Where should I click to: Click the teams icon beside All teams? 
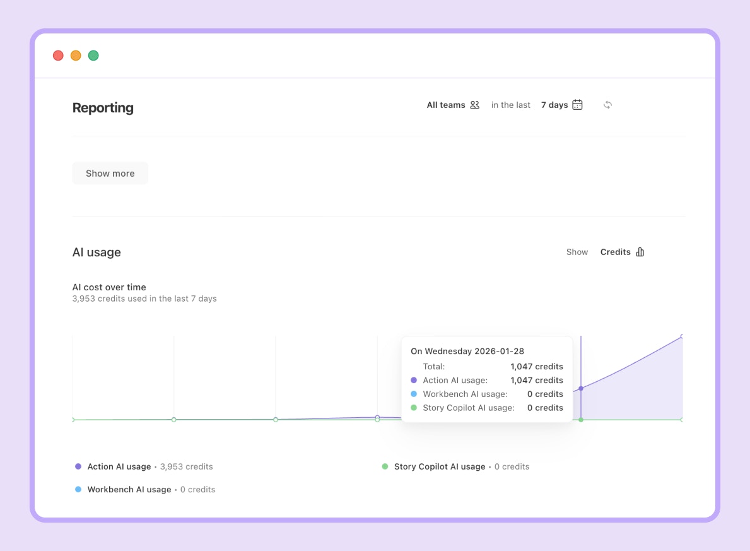tap(474, 105)
